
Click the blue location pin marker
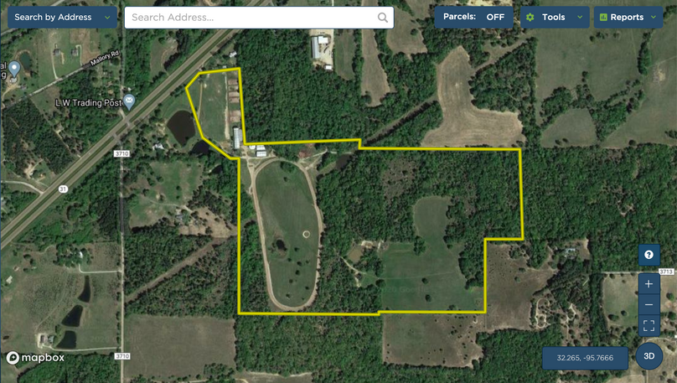[x=14, y=69]
